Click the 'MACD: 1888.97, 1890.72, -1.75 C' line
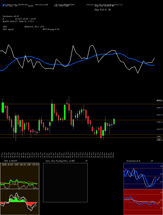Viewport: 163px width, 215px height. tap(18, 21)
